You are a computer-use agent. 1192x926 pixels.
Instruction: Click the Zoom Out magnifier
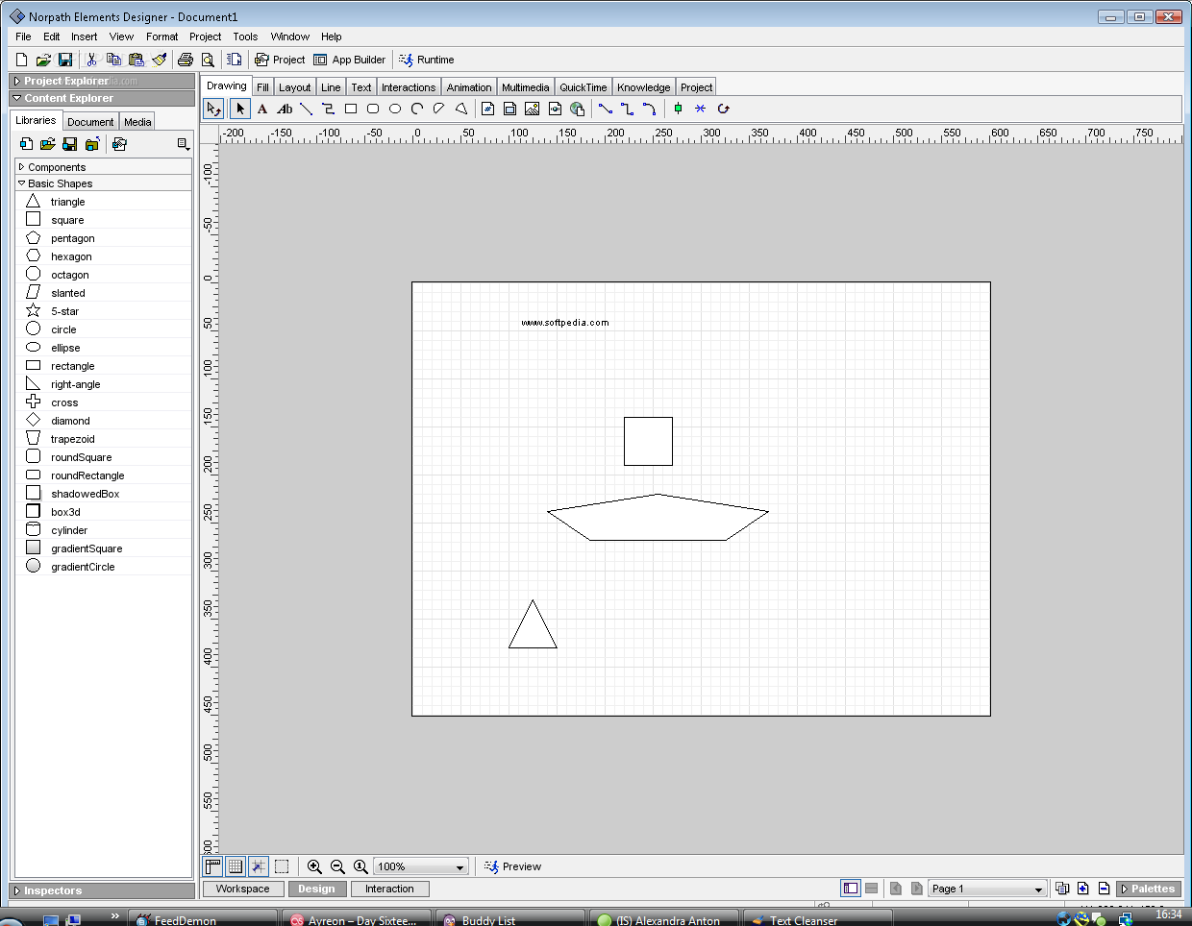(x=337, y=866)
